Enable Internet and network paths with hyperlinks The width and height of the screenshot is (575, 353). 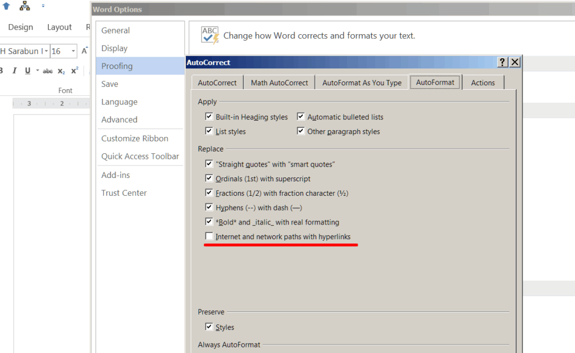tap(209, 237)
